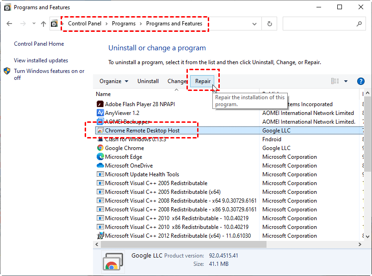Select the Microsoft OneDrive entry
Image resolution: width=372 pixels, height=276 pixels.
coord(129,165)
